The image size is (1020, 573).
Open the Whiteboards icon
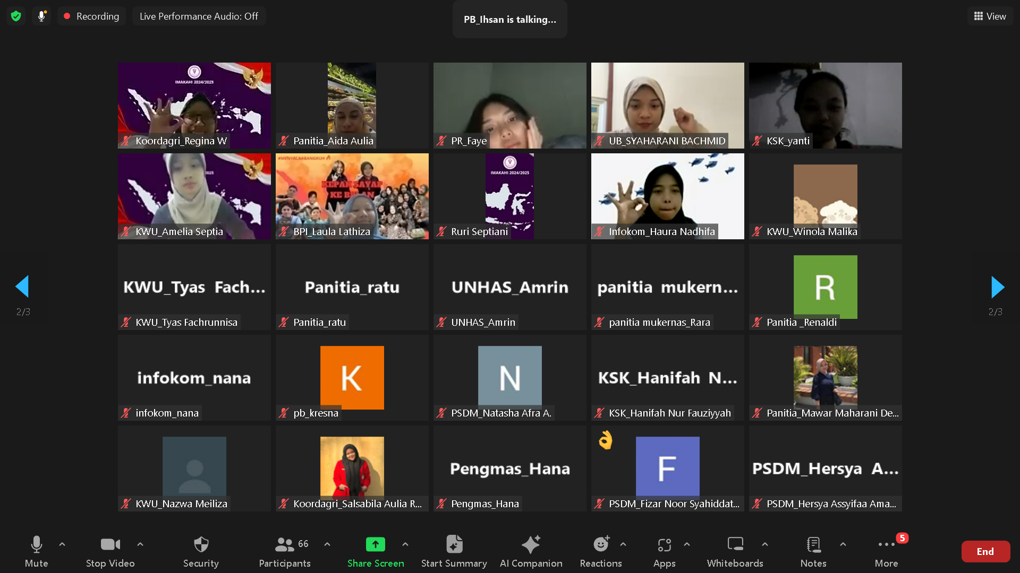tap(735, 545)
